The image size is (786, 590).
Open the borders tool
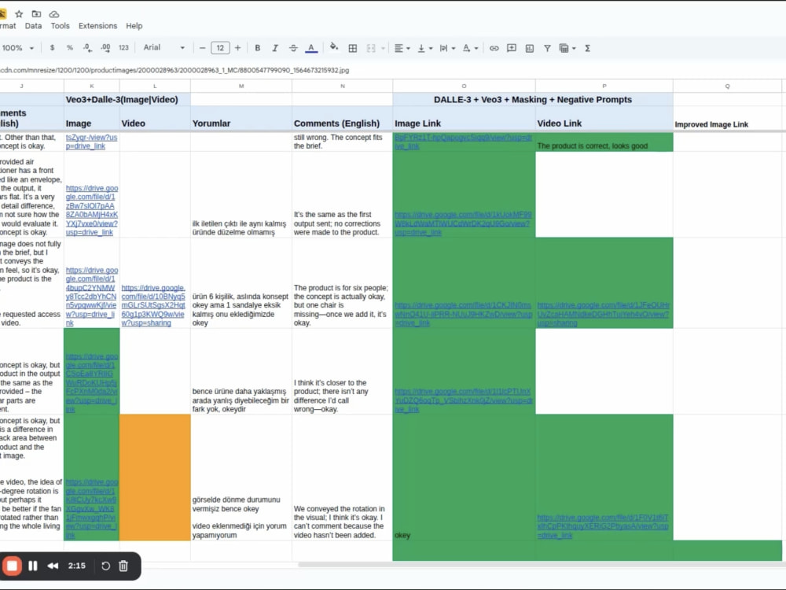click(352, 48)
